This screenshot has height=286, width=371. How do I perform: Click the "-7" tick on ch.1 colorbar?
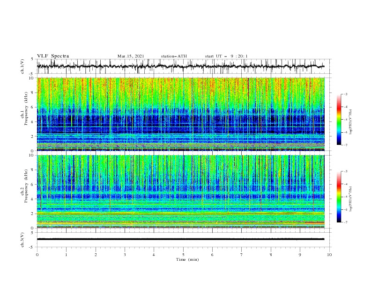pos(345,145)
